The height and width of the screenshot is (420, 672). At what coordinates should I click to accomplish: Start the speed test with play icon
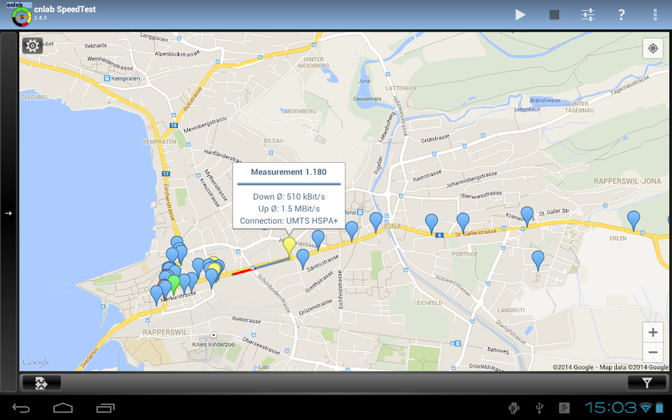point(520,14)
